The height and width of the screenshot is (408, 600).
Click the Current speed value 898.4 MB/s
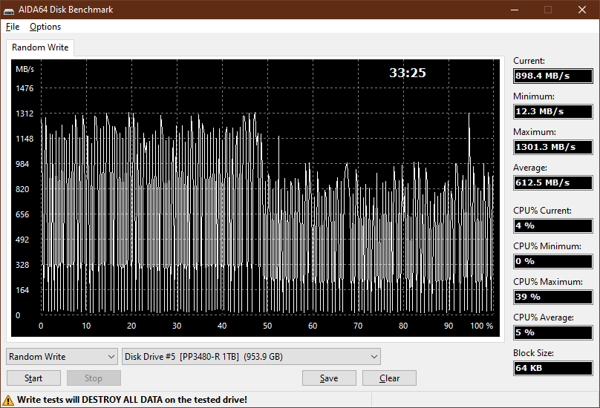coord(553,76)
